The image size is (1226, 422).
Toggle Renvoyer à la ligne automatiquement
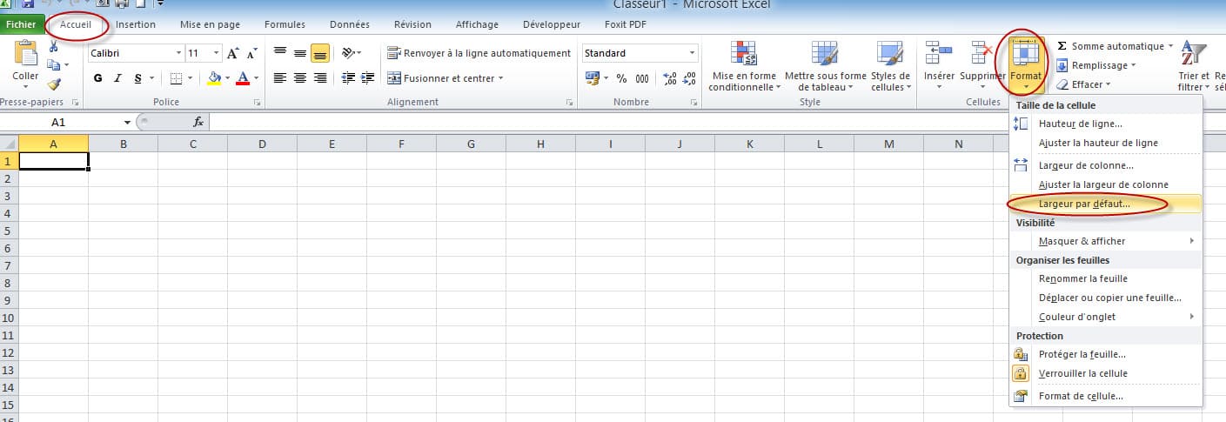coord(479,53)
